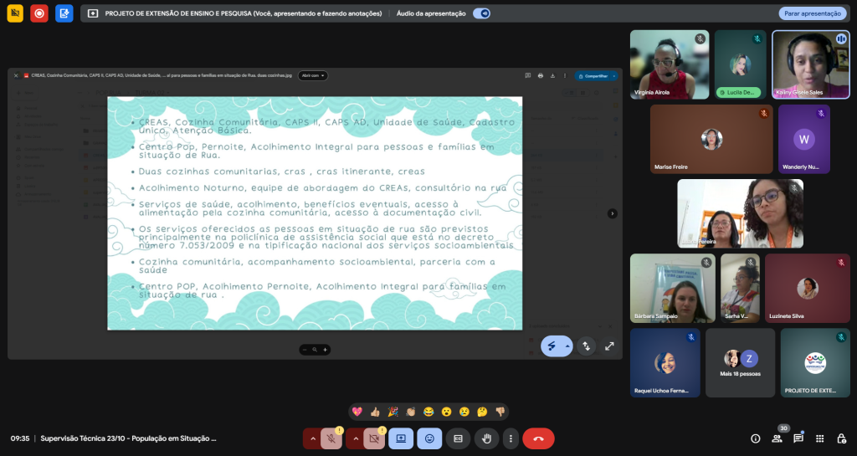
Task: Zoom in on the shared image
Action: [x=326, y=350]
